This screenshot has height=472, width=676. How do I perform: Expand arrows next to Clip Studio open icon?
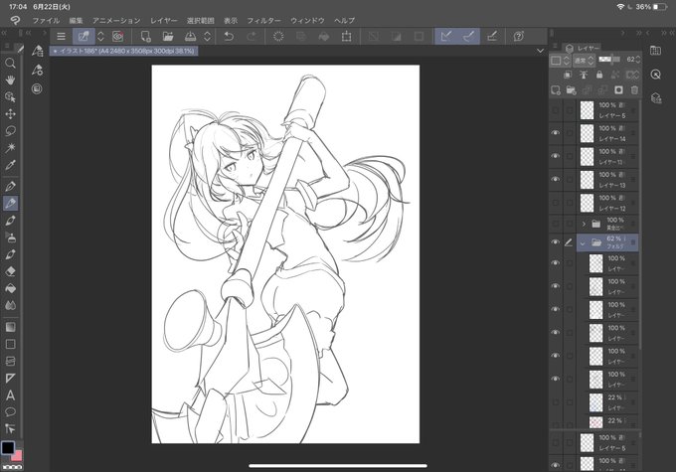click(x=100, y=36)
